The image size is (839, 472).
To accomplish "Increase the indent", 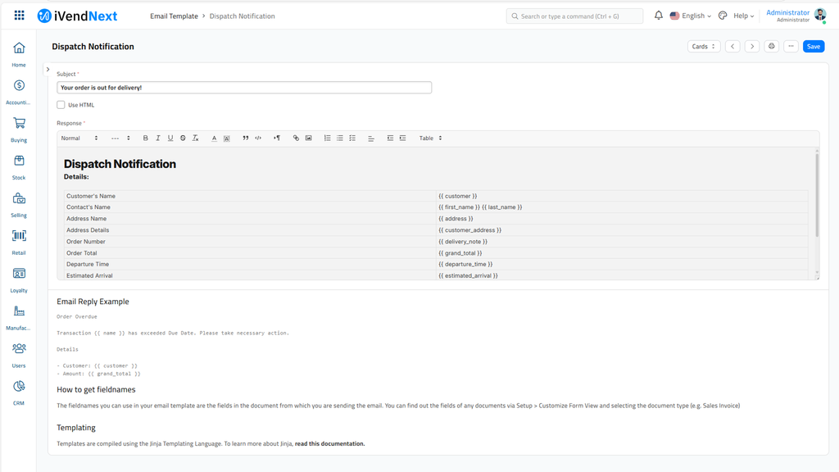I will pos(402,138).
